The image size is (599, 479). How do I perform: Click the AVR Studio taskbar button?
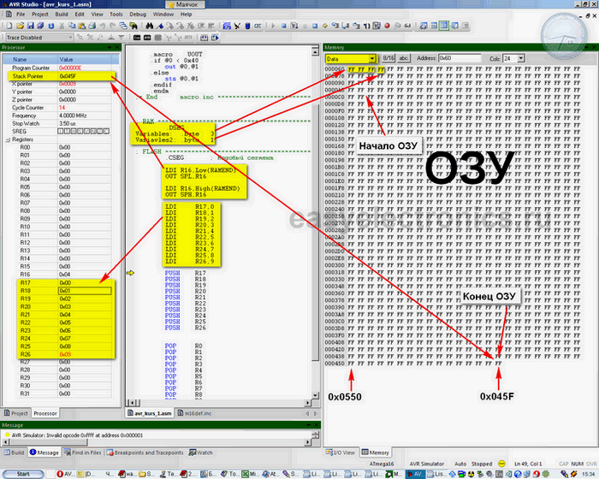coord(415,474)
